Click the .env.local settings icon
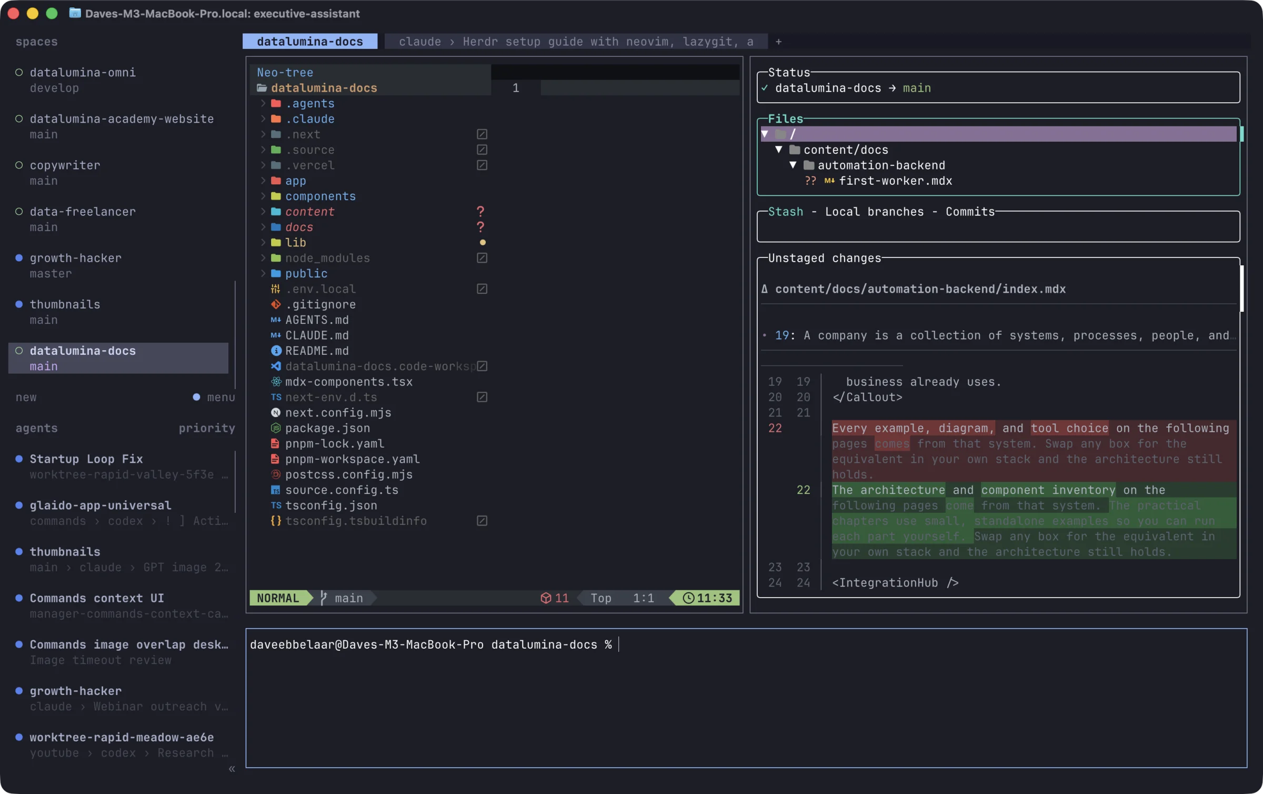 (276, 289)
